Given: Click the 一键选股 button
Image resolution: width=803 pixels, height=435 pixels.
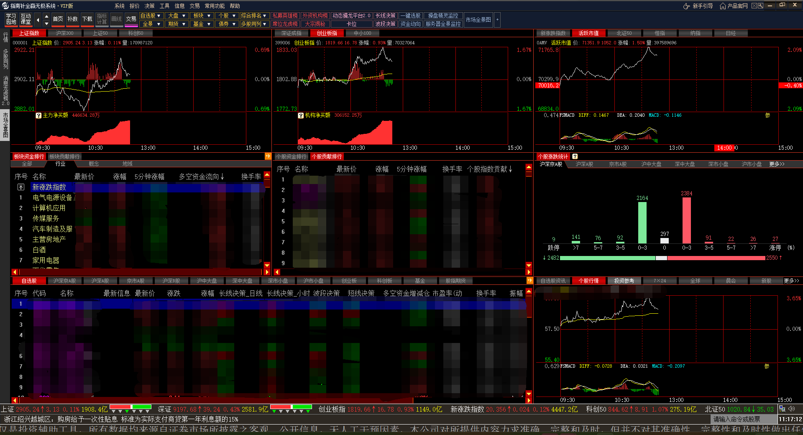Looking at the screenshot, I should pos(410,15).
